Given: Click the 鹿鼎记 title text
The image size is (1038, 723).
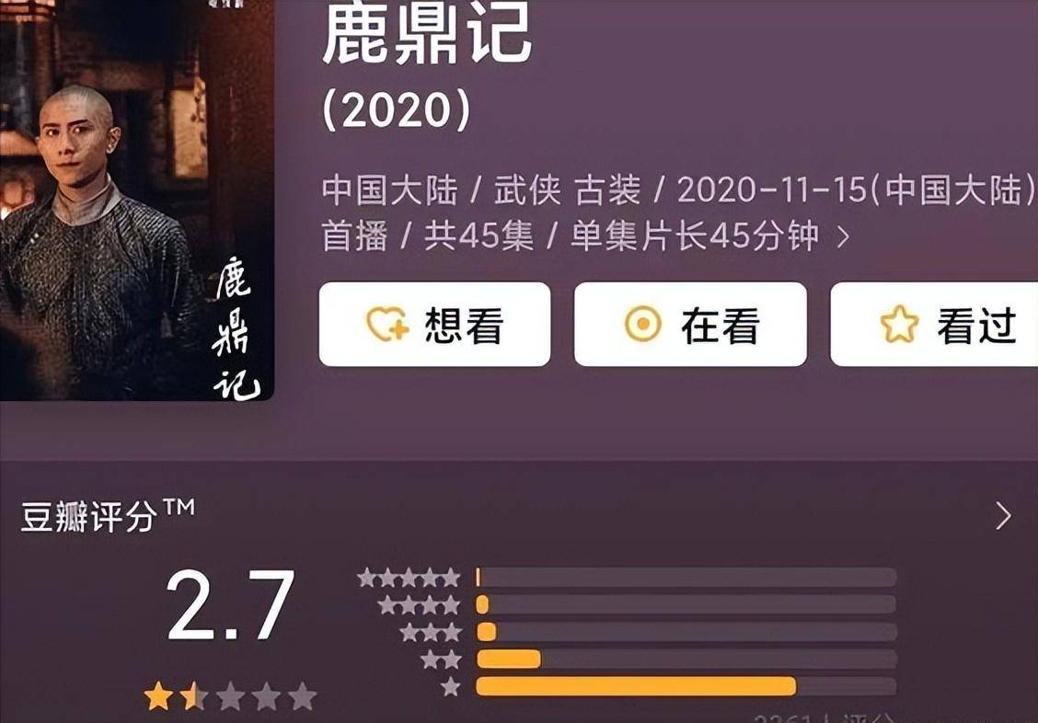Looking at the screenshot, I should [427, 33].
